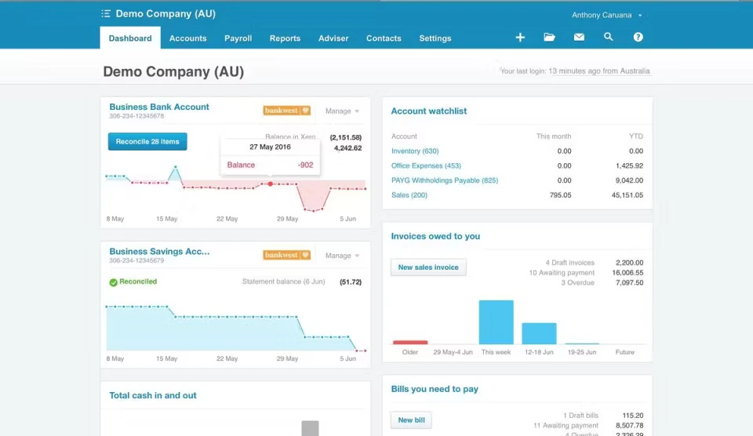Click the 27 May data point on balance chart
The image size is (753, 436).
[x=271, y=184]
